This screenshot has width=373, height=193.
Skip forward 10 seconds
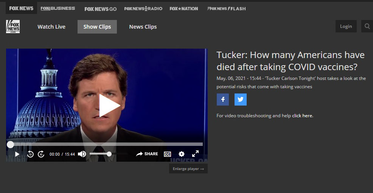(41, 154)
